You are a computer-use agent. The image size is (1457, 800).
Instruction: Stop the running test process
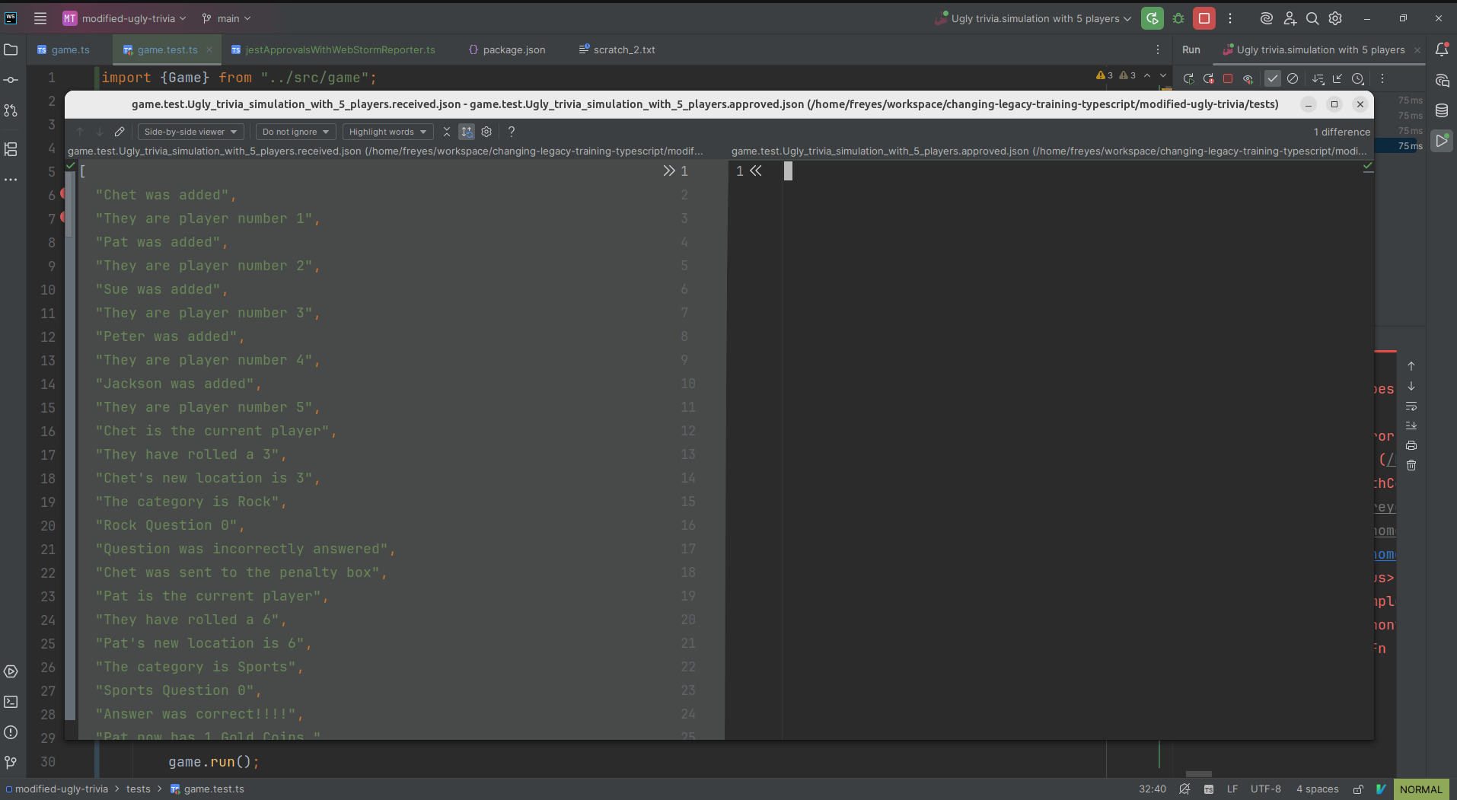(x=1227, y=78)
